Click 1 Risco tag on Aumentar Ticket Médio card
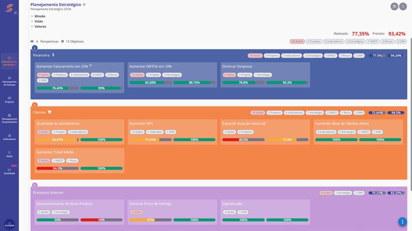Viewport: 412px width, 231px height. pyautogui.click(x=72, y=160)
